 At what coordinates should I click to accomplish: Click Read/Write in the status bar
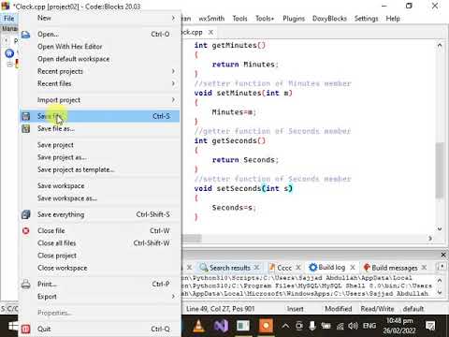click(x=377, y=309)
